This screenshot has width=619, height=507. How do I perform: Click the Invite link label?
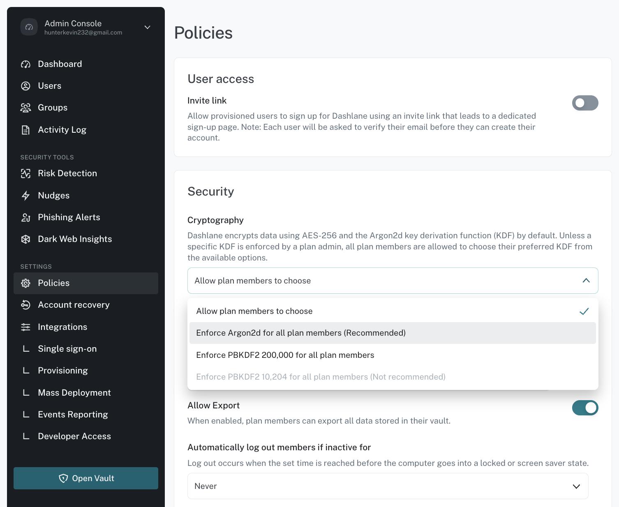(x=207, y=101)
